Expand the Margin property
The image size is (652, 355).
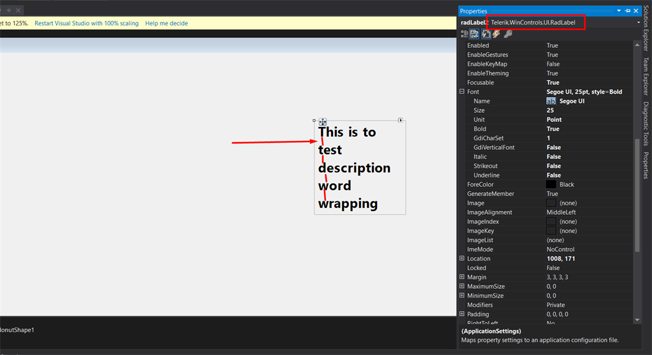click(462, 277)
